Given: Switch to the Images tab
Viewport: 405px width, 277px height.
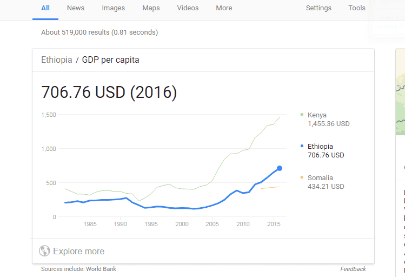Looking at the screenshot, I should [113, 8].
